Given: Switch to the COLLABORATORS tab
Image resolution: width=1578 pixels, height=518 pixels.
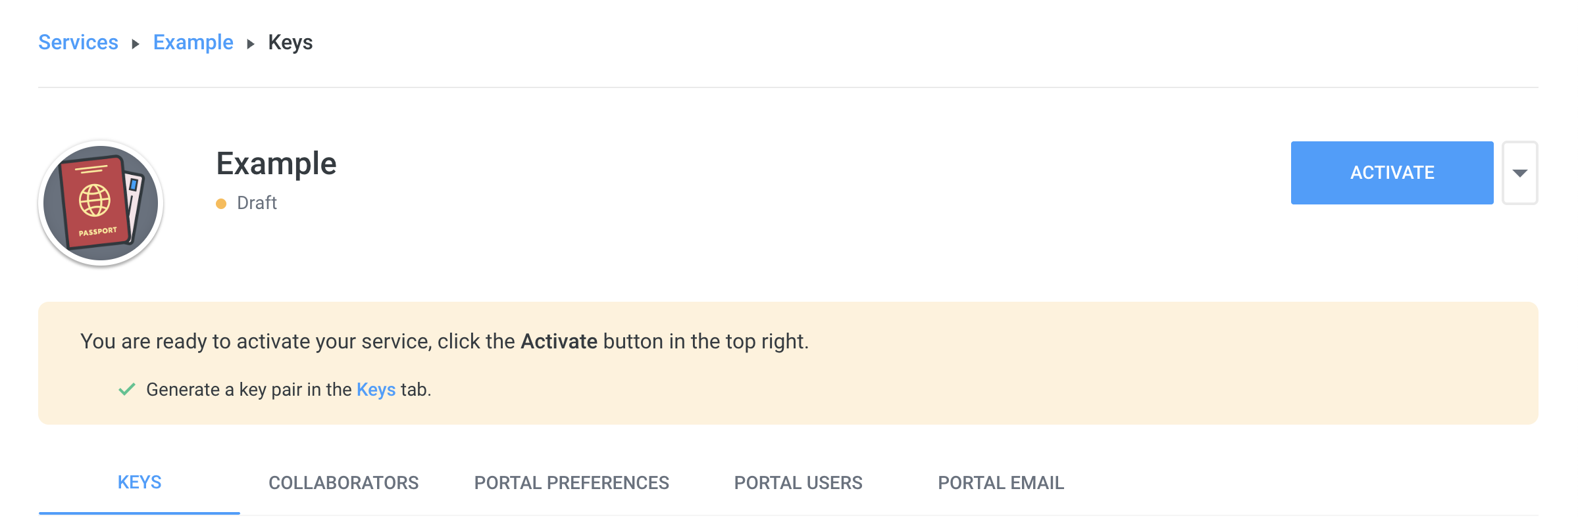Looking at the screenshot, I should 344,483.
